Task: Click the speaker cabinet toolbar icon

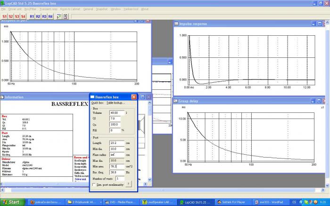Action: (66, 16)
